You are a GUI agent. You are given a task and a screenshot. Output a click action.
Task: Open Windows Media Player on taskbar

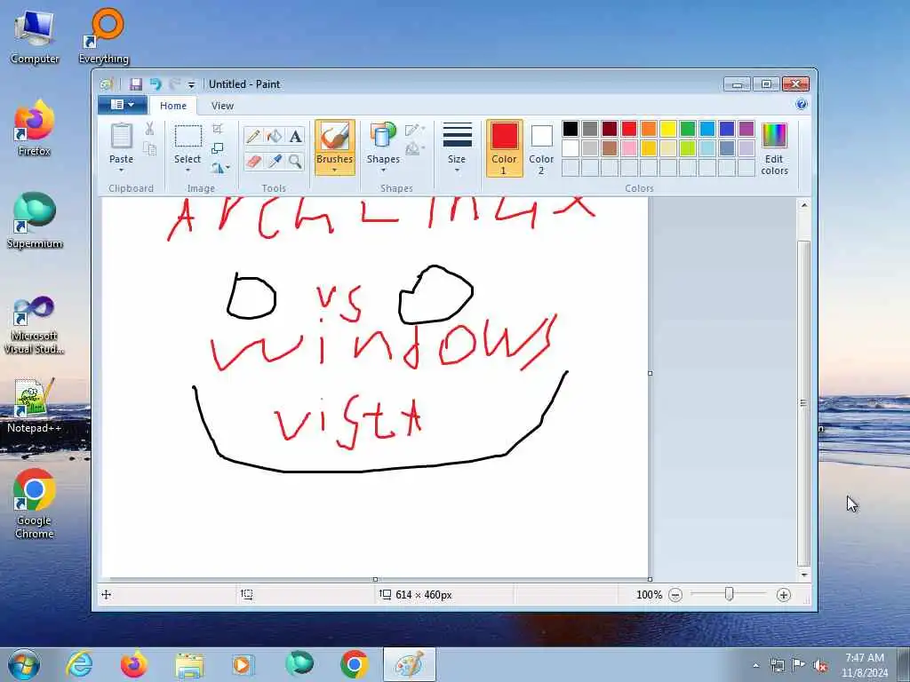pos(243,664)
